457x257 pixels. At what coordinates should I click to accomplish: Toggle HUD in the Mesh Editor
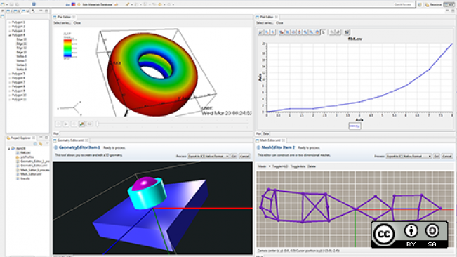[x=280, y=166]
